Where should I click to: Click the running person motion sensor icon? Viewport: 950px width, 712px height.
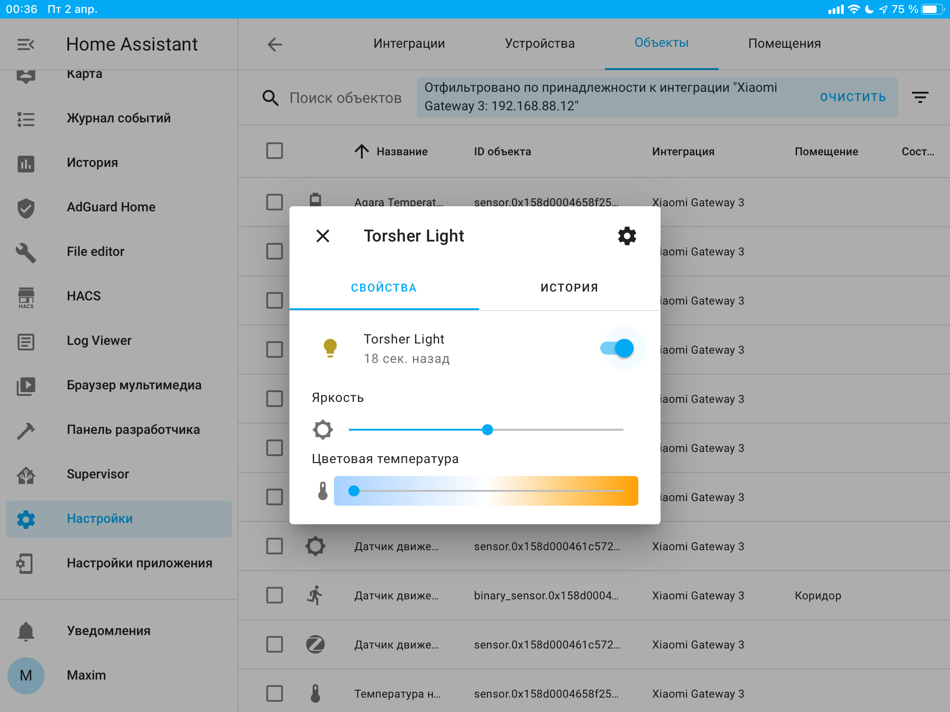(x=315, y=595)
